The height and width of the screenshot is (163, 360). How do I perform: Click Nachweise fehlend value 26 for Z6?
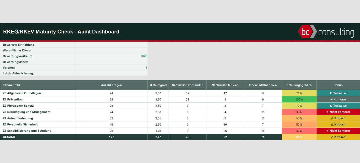point(225,131)
